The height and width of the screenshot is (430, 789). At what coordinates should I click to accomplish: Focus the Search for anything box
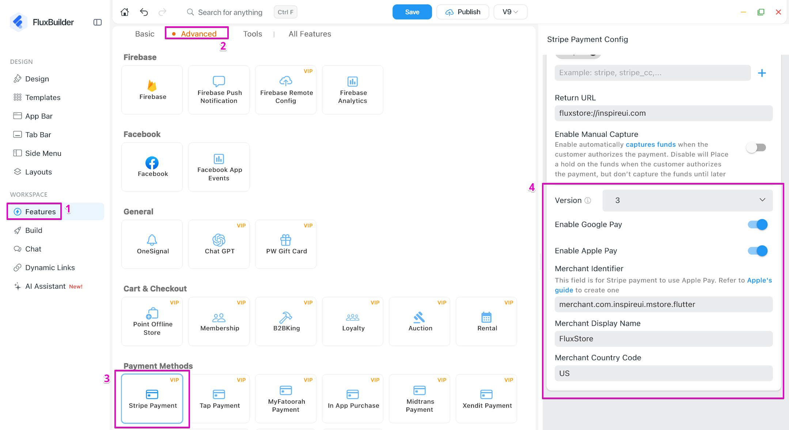[x=230, y=12]
